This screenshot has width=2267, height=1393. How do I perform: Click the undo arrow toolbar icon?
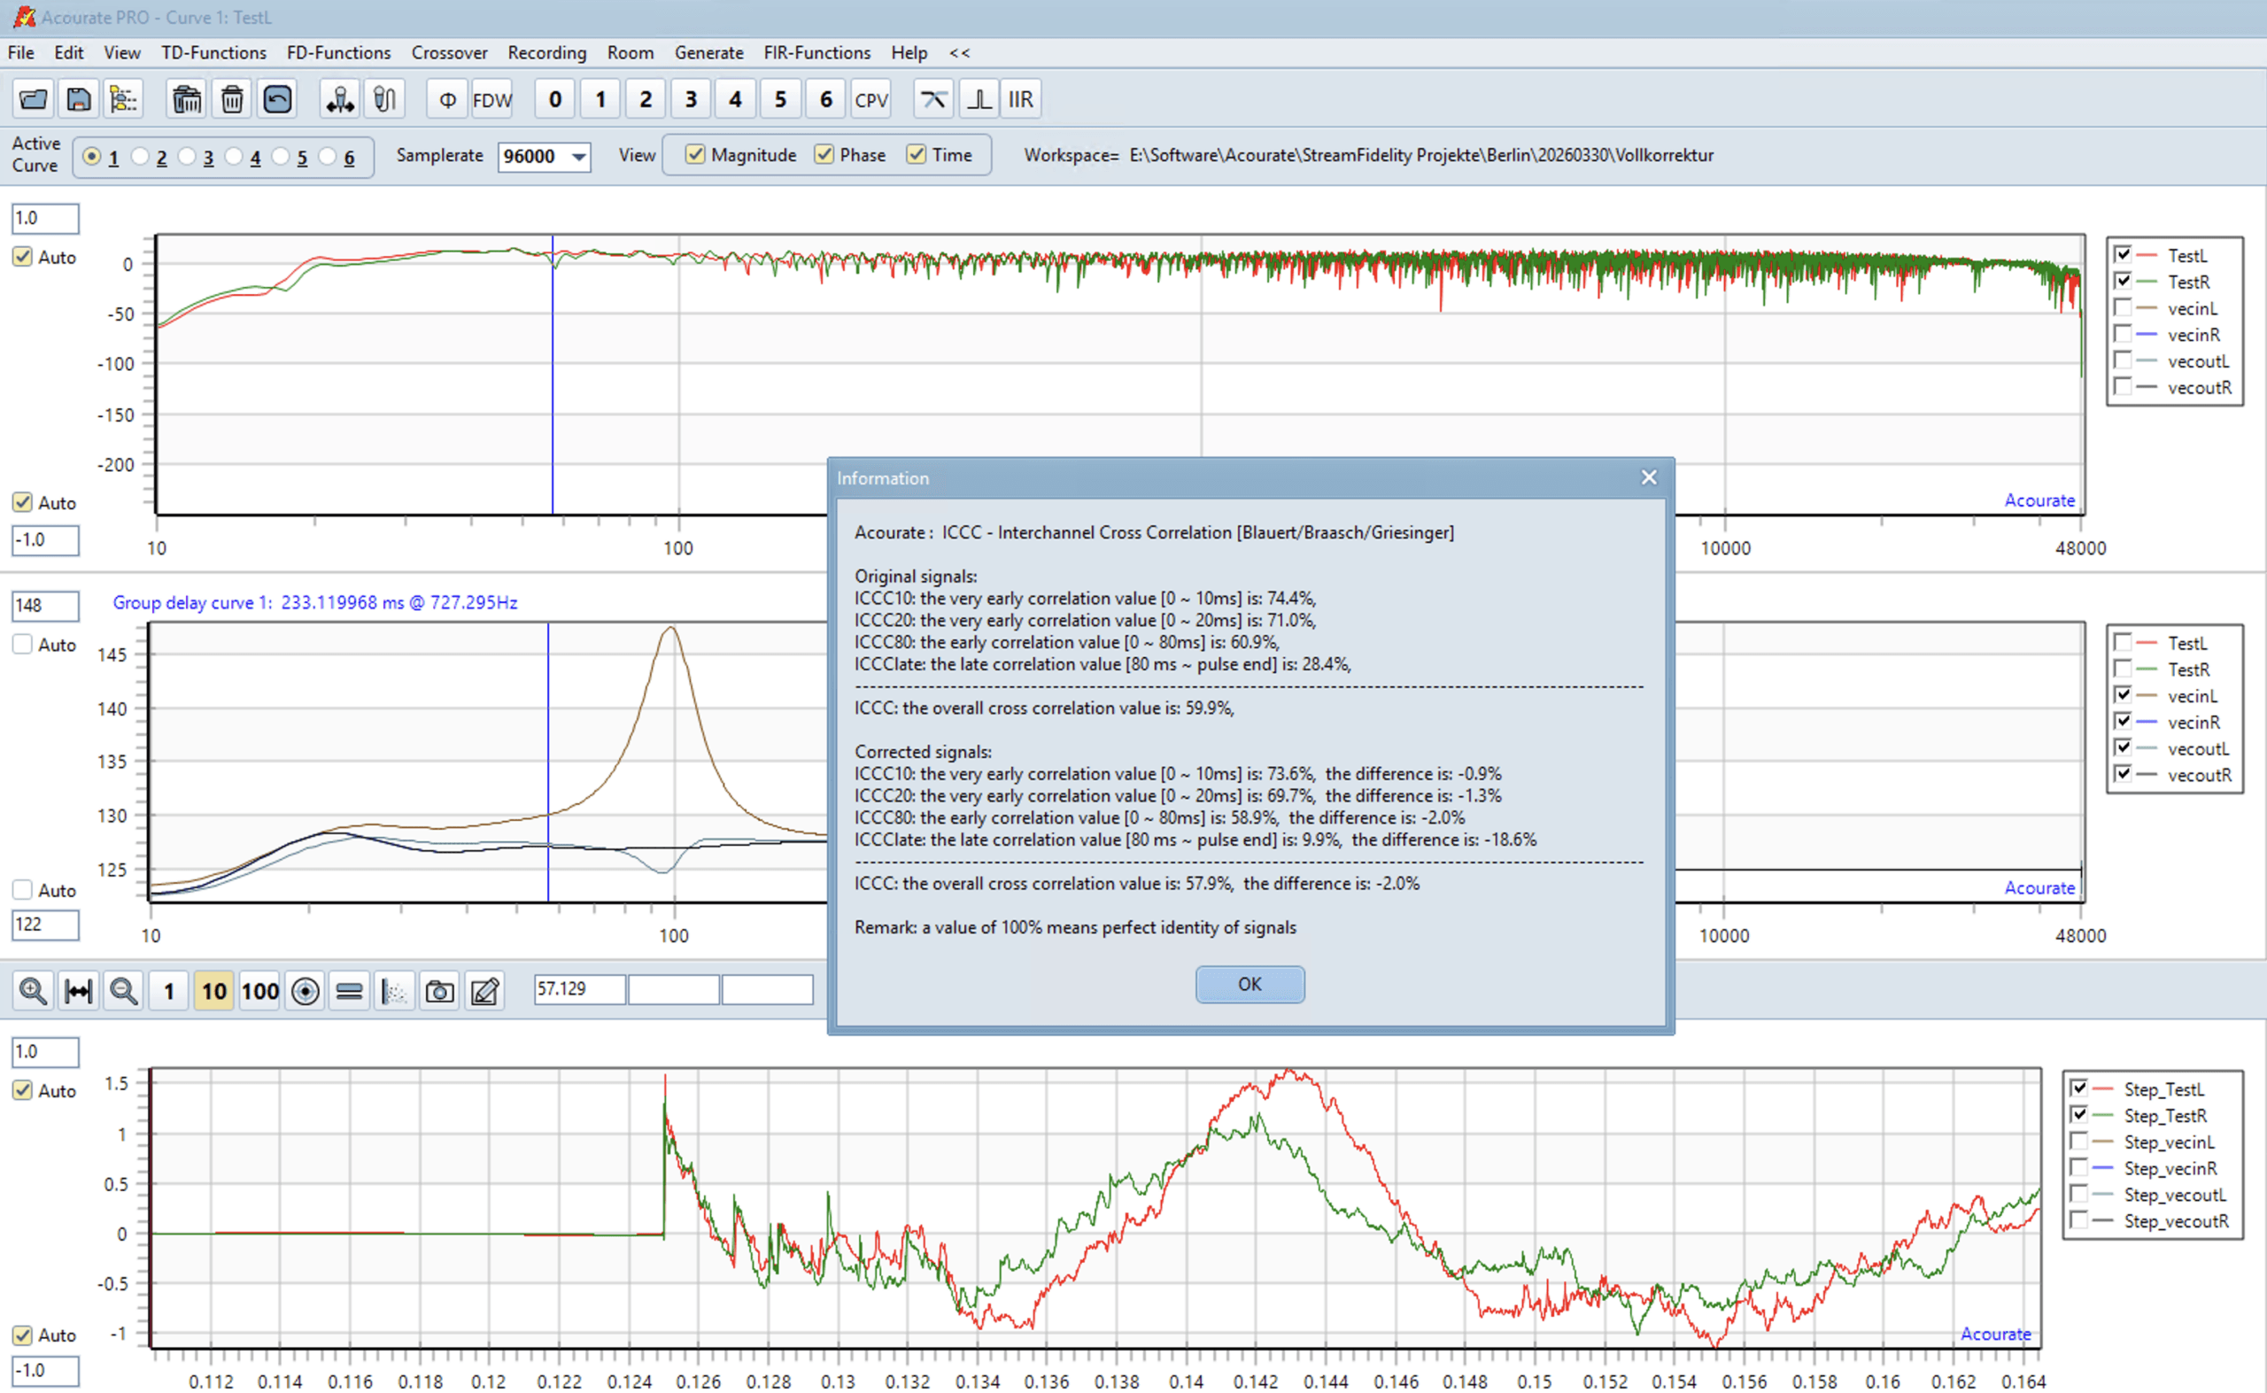277,99
